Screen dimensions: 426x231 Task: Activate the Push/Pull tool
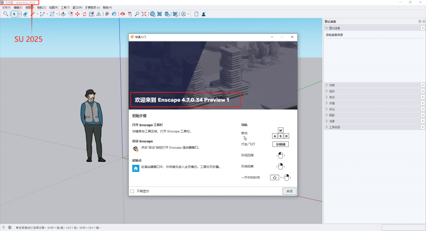[63, 14]
